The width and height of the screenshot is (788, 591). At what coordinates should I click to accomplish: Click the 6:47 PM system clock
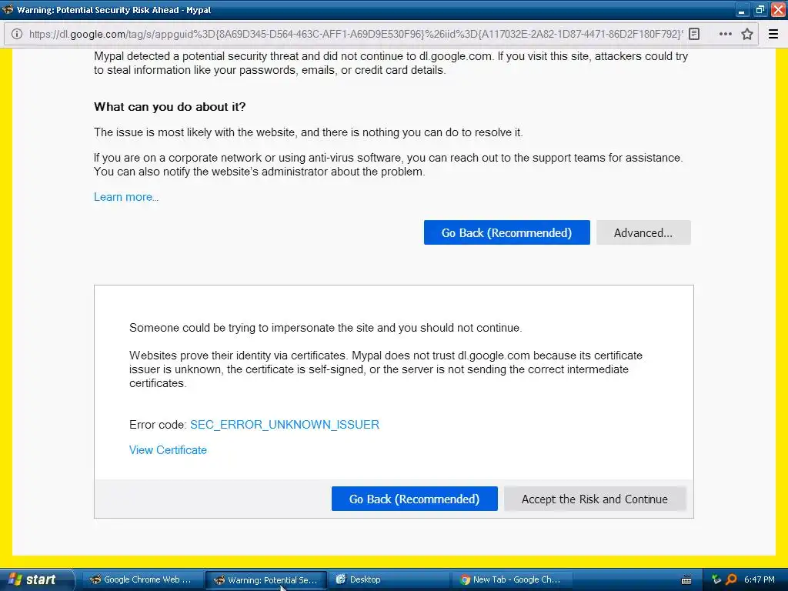coord(760,579)
